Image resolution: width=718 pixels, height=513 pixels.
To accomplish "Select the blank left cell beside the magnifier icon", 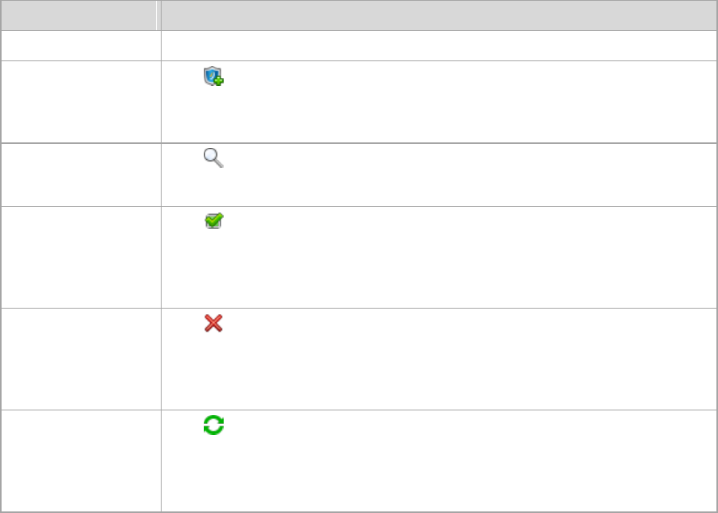I will (80, 175).
